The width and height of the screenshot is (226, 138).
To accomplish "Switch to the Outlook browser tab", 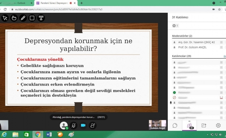I will tap(17, 3).
